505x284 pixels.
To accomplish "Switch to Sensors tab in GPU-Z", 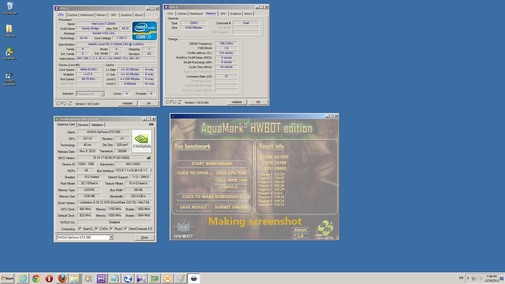I will (83, 125).
